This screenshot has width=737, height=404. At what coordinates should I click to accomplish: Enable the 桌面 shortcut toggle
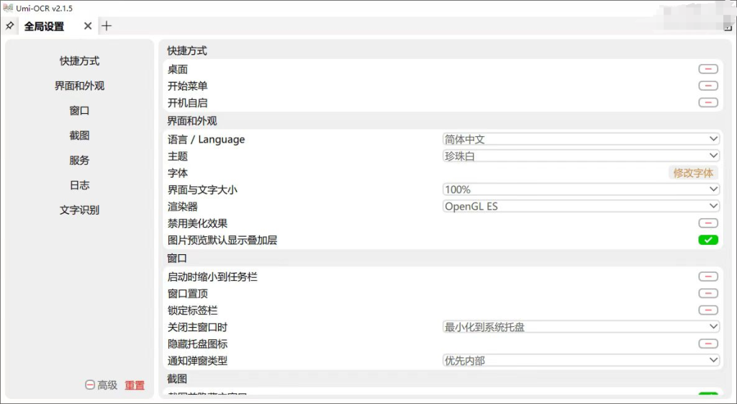click(707, 69)
